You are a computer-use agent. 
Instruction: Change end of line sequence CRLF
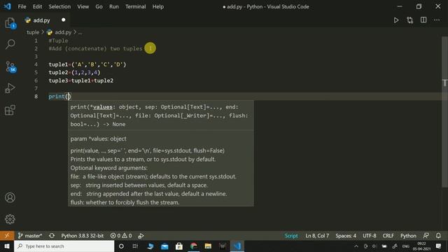pos(388,236)
